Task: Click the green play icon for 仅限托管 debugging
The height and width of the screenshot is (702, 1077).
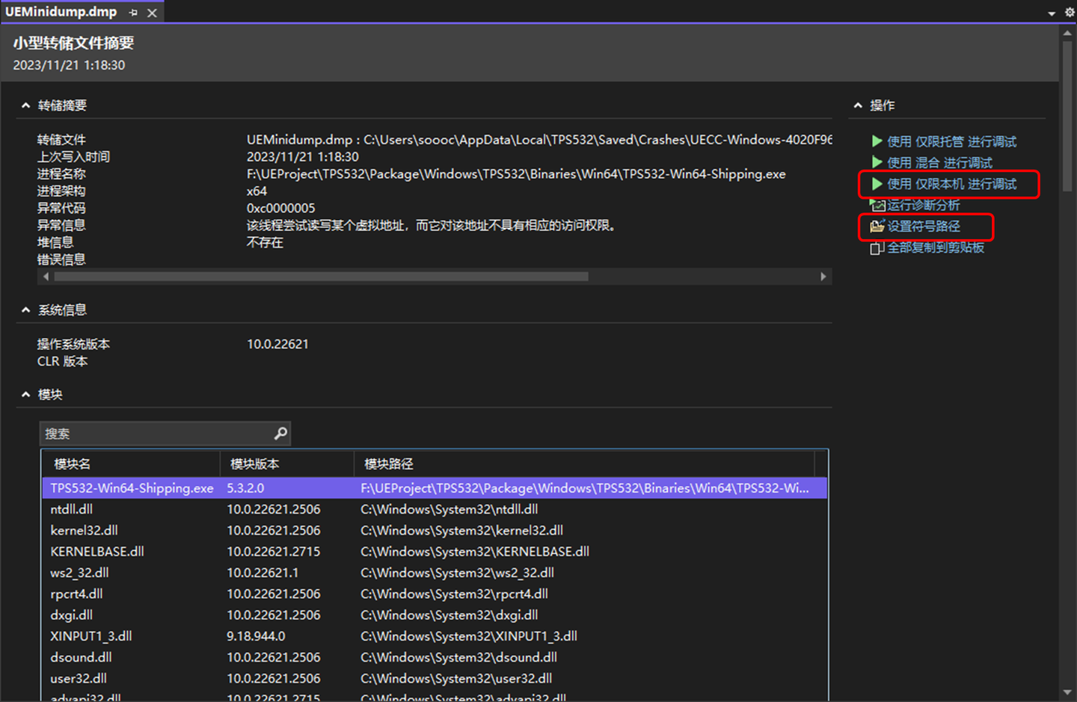Action: pyautogui.click(x=877, y=141)
